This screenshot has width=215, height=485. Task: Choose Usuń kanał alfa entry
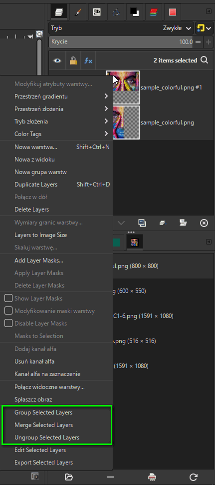click(x=56, y=361)
